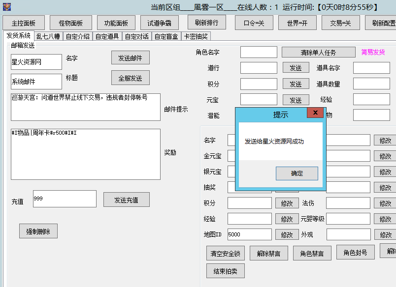
Task: Click the 刷新排行 button
Action: pos(207,22)
